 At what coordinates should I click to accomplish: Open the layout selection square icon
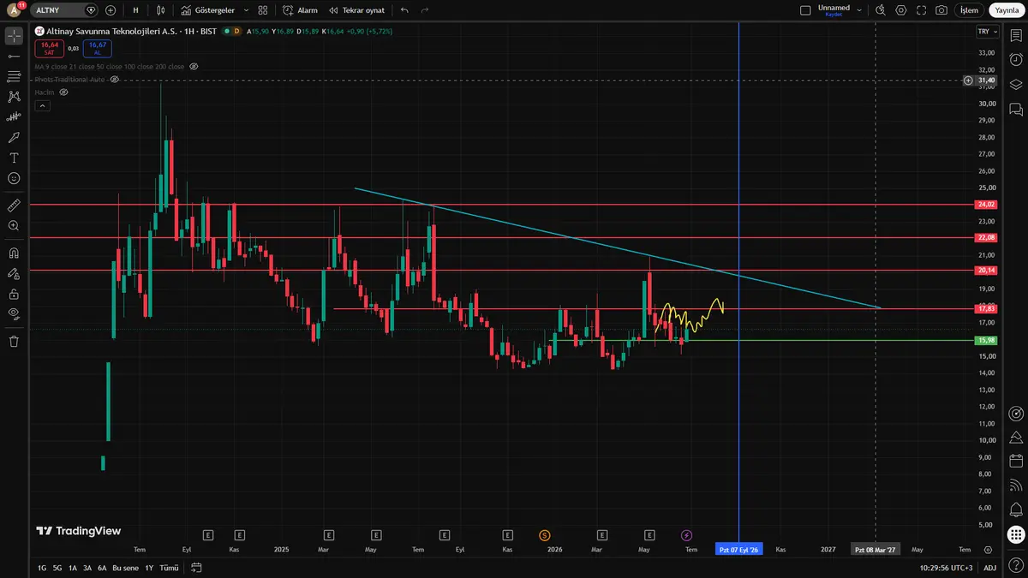click(805, 10)
